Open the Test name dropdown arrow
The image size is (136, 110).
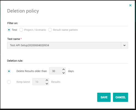(x=124, y=45)
